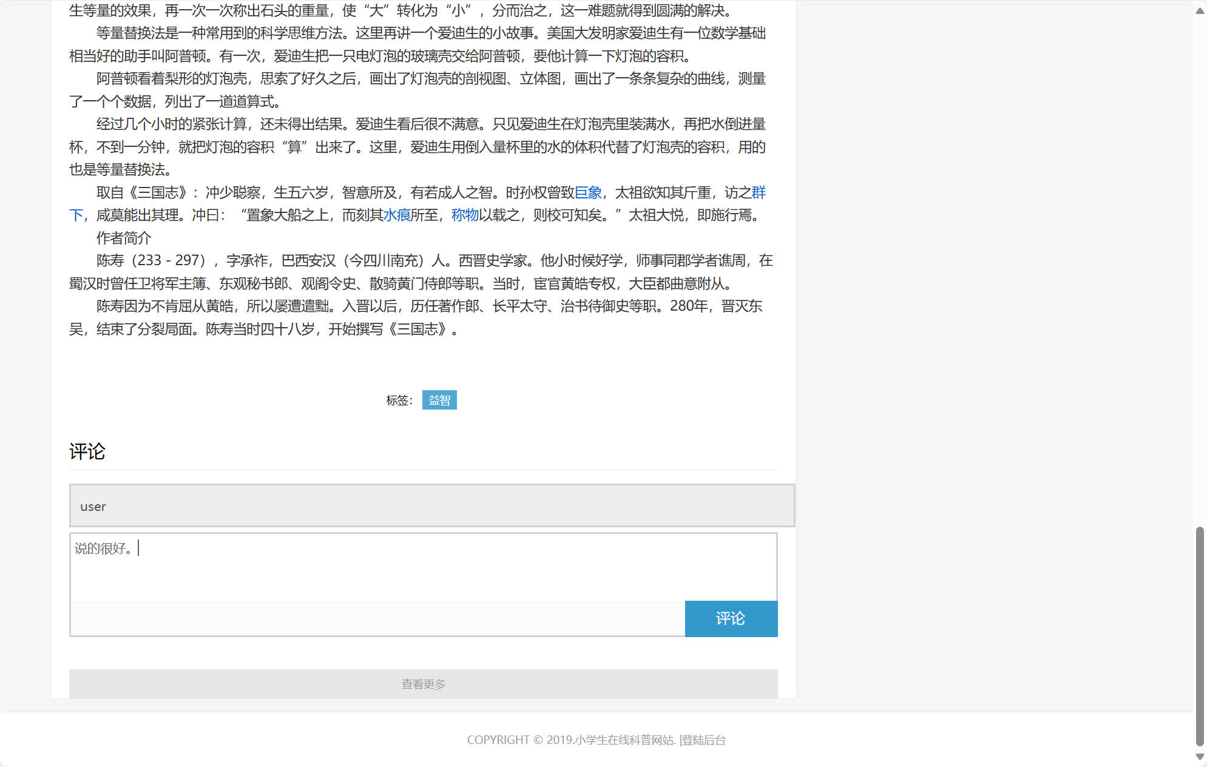This screenshot has height=767, width=1207.
Task: Click the 评论 section heading
Action: [88, 451]
